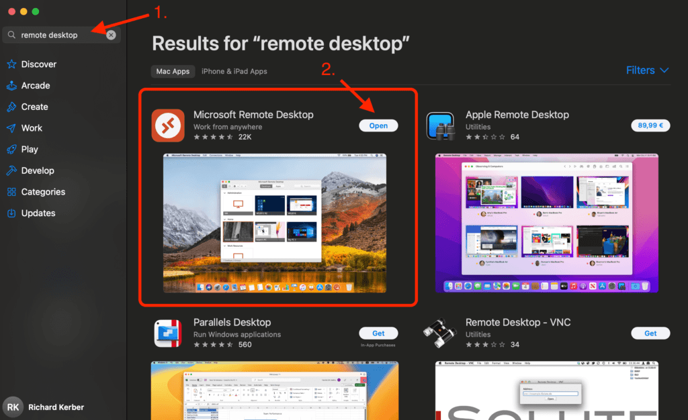
Task: Click the Categories grid icon
Action: tap(12, 192)
